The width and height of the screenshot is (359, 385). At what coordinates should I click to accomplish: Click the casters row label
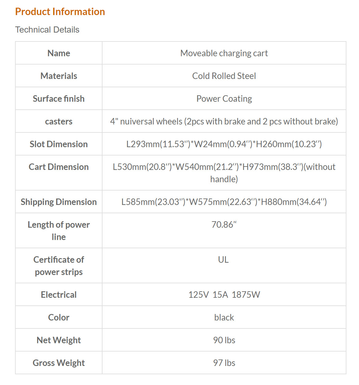pos(59,121)
